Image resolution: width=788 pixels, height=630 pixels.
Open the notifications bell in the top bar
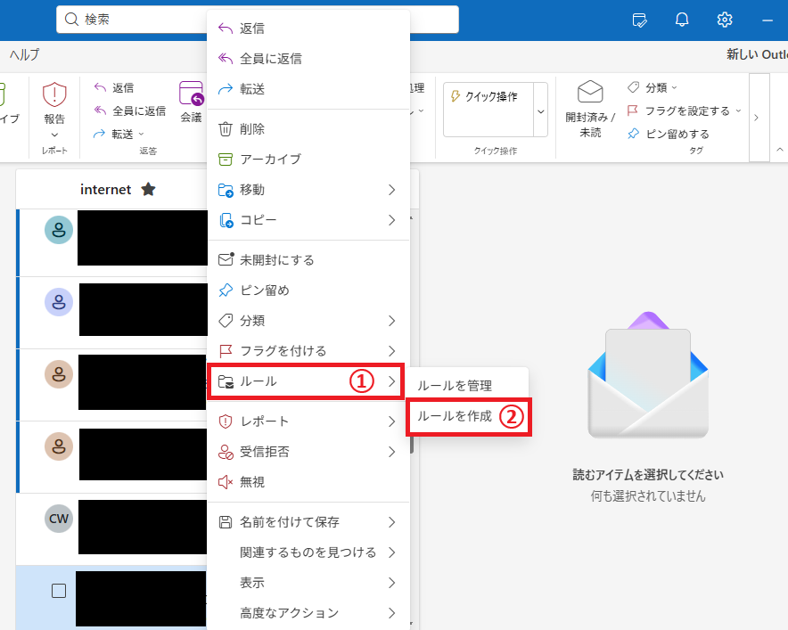(682, 19)
